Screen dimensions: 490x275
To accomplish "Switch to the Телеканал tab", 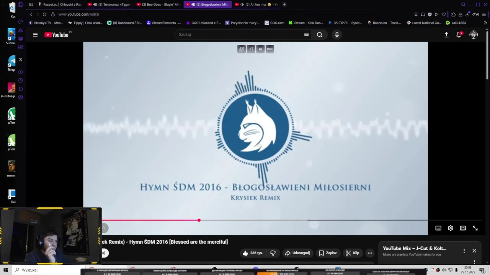I will 109,5.
